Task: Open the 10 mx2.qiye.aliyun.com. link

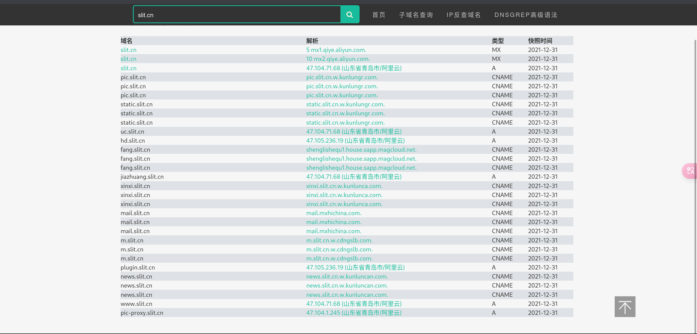Action: pyautogui.click(x=338, y=59)
